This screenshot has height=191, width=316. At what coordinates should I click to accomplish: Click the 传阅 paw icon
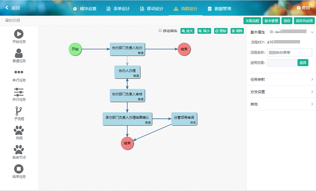[19, 130]
